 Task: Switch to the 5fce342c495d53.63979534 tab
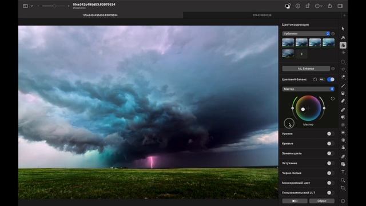tap(101, 15)
